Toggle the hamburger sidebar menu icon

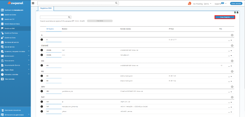33,3
